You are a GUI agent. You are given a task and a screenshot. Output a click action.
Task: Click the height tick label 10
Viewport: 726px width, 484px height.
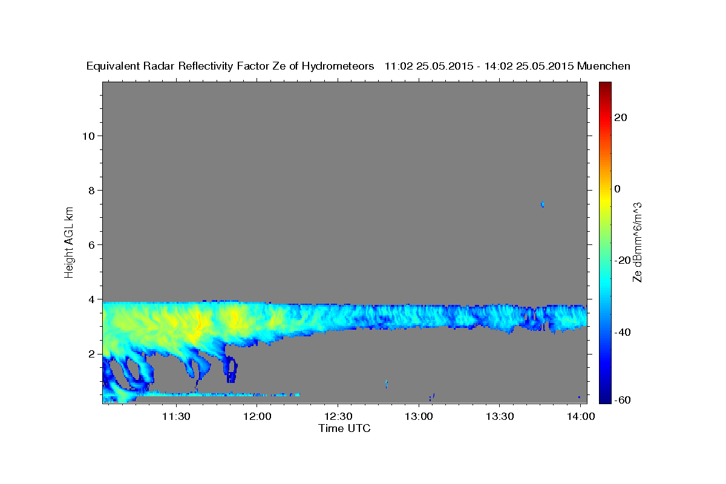(x=88, y=136)
